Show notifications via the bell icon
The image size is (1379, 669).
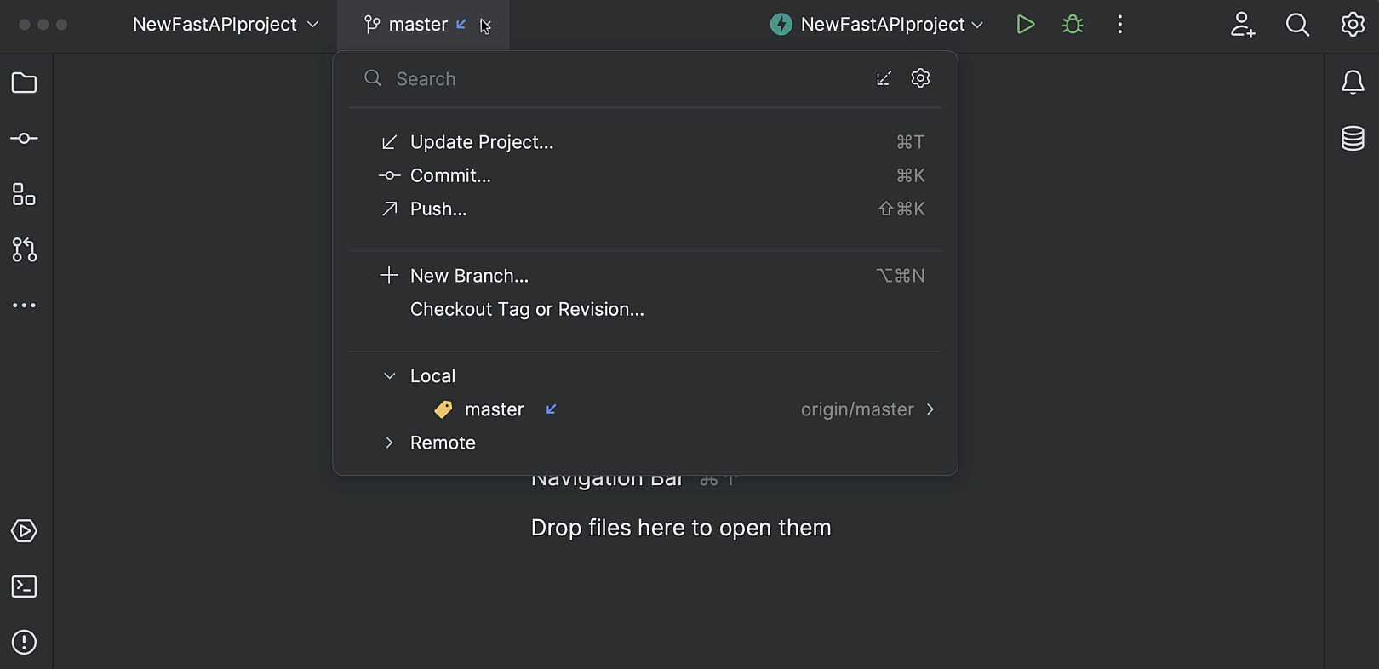pos(1353,83)
